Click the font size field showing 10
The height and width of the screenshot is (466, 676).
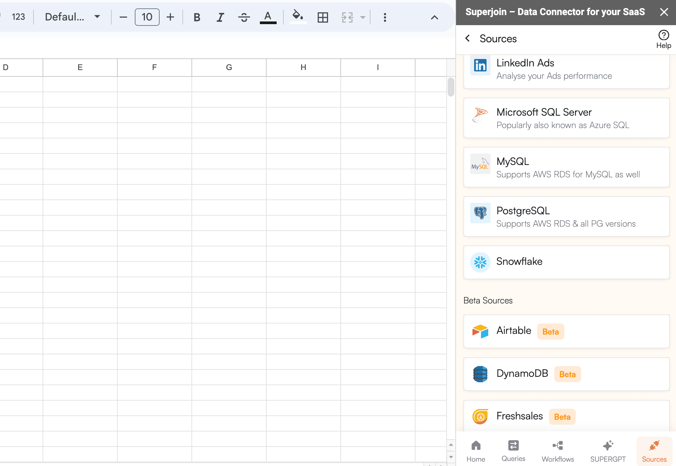click(147, 17)
